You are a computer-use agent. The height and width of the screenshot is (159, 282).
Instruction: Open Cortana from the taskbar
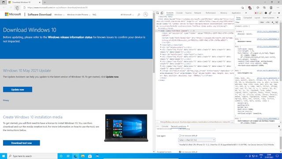point(61,156)
